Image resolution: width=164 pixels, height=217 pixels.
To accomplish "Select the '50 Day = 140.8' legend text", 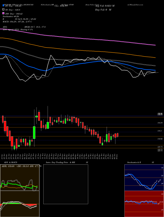I will [x=13, y=10].
